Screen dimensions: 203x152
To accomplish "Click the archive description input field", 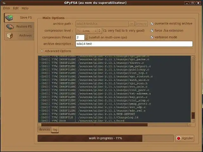I will (134, 44).
